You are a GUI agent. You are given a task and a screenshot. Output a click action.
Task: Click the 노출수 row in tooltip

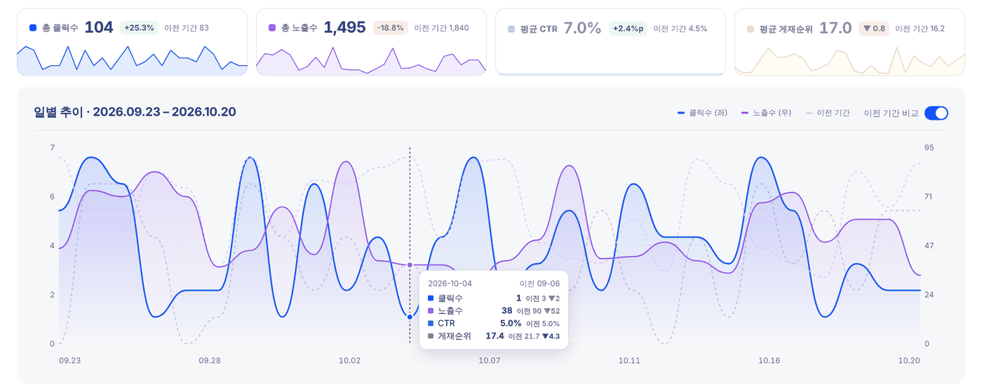pyautogui.click(x=494, y=311)
